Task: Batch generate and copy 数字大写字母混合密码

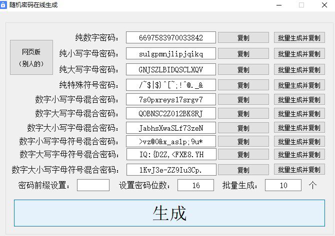Action: (x=299, y=113)
